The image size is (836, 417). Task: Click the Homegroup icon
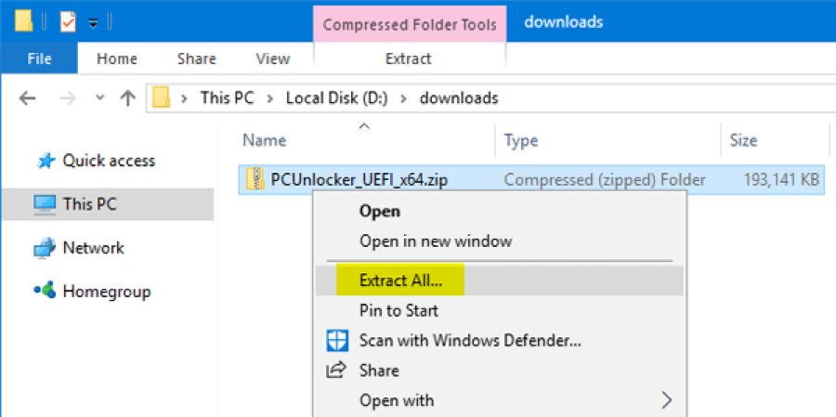45,291
